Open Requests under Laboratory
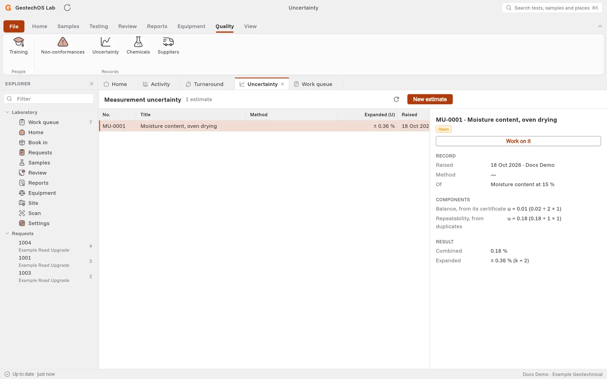607x379 pixels. 49,152
